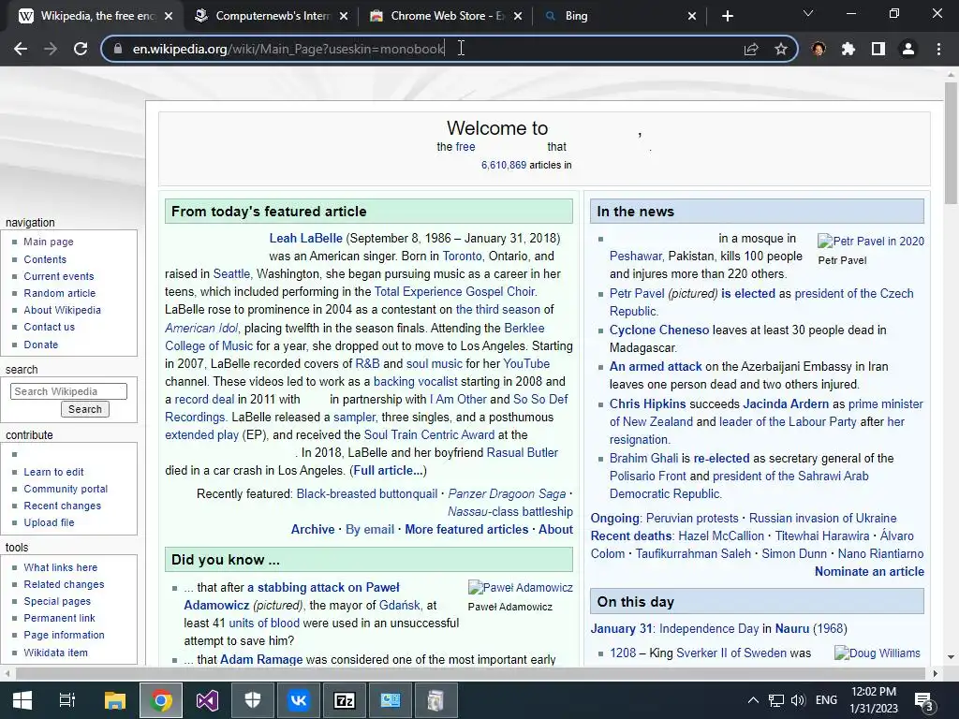Viewport: 959px width, 719px height.
Task: Click Nominate an article link
Action: pyautogui.click(x=869, y=572)
